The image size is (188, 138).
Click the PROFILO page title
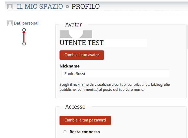pyautogui.click(x=86, y=7)
